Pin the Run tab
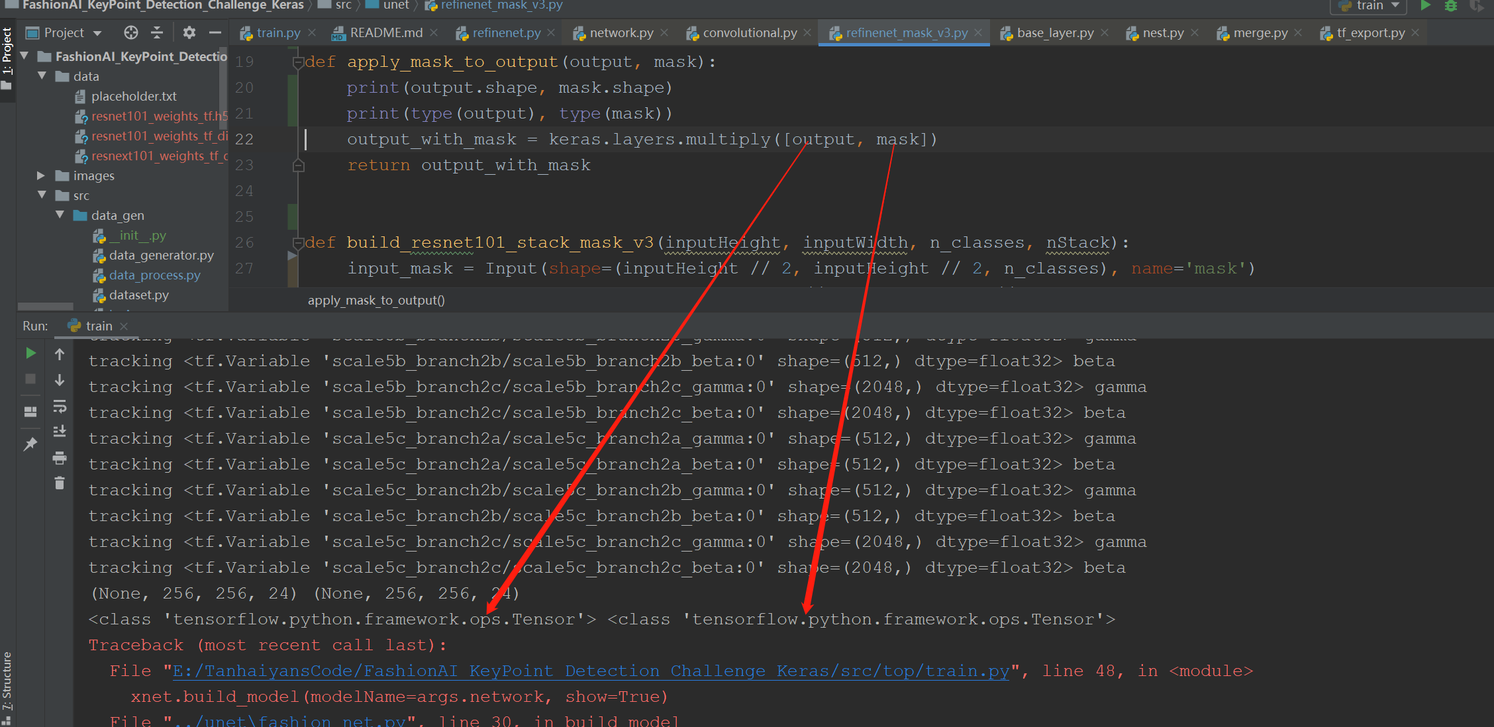 (x=30, y=444)
